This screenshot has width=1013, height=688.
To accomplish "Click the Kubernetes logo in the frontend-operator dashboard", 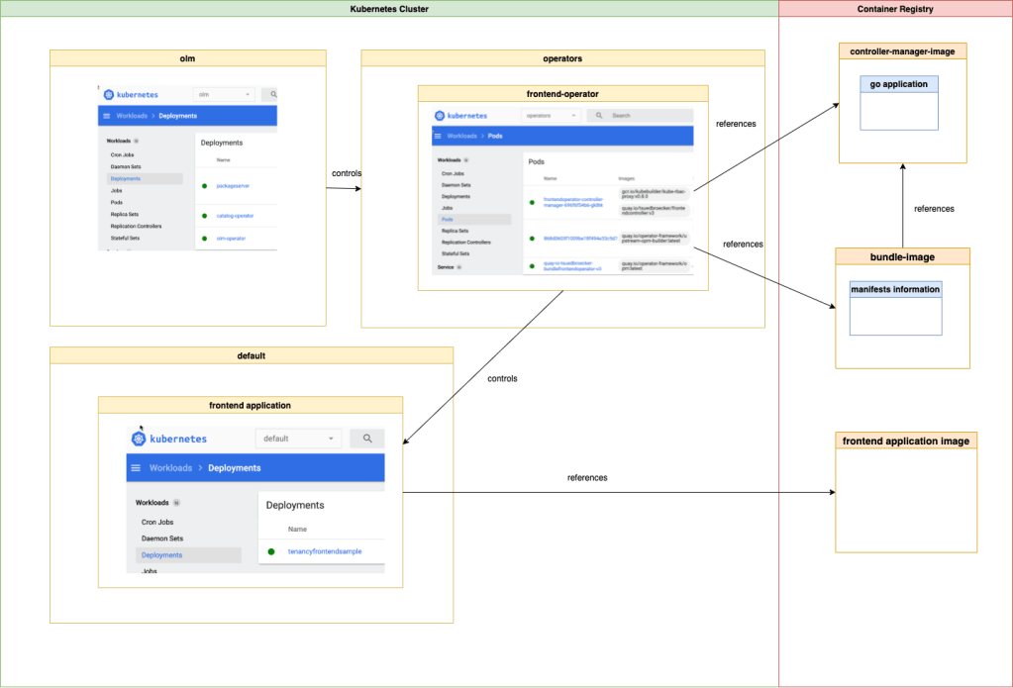I will point(441,116).
